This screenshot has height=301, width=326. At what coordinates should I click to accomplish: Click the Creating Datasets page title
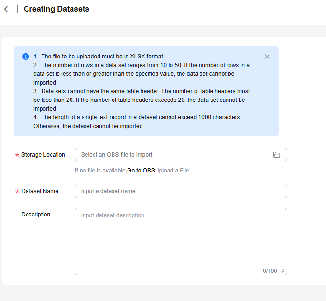point(57,9)
